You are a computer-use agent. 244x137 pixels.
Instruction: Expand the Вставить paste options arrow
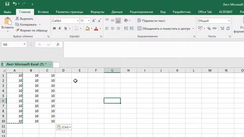pyautogui.click(x=8, y=31)
